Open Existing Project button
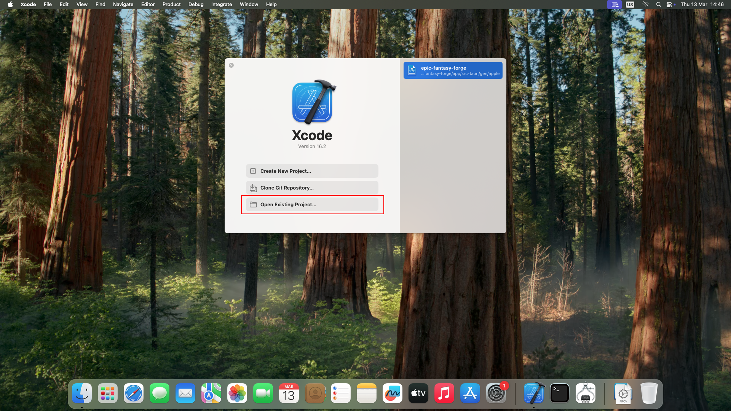731x411 pixels. click(312, 204)
